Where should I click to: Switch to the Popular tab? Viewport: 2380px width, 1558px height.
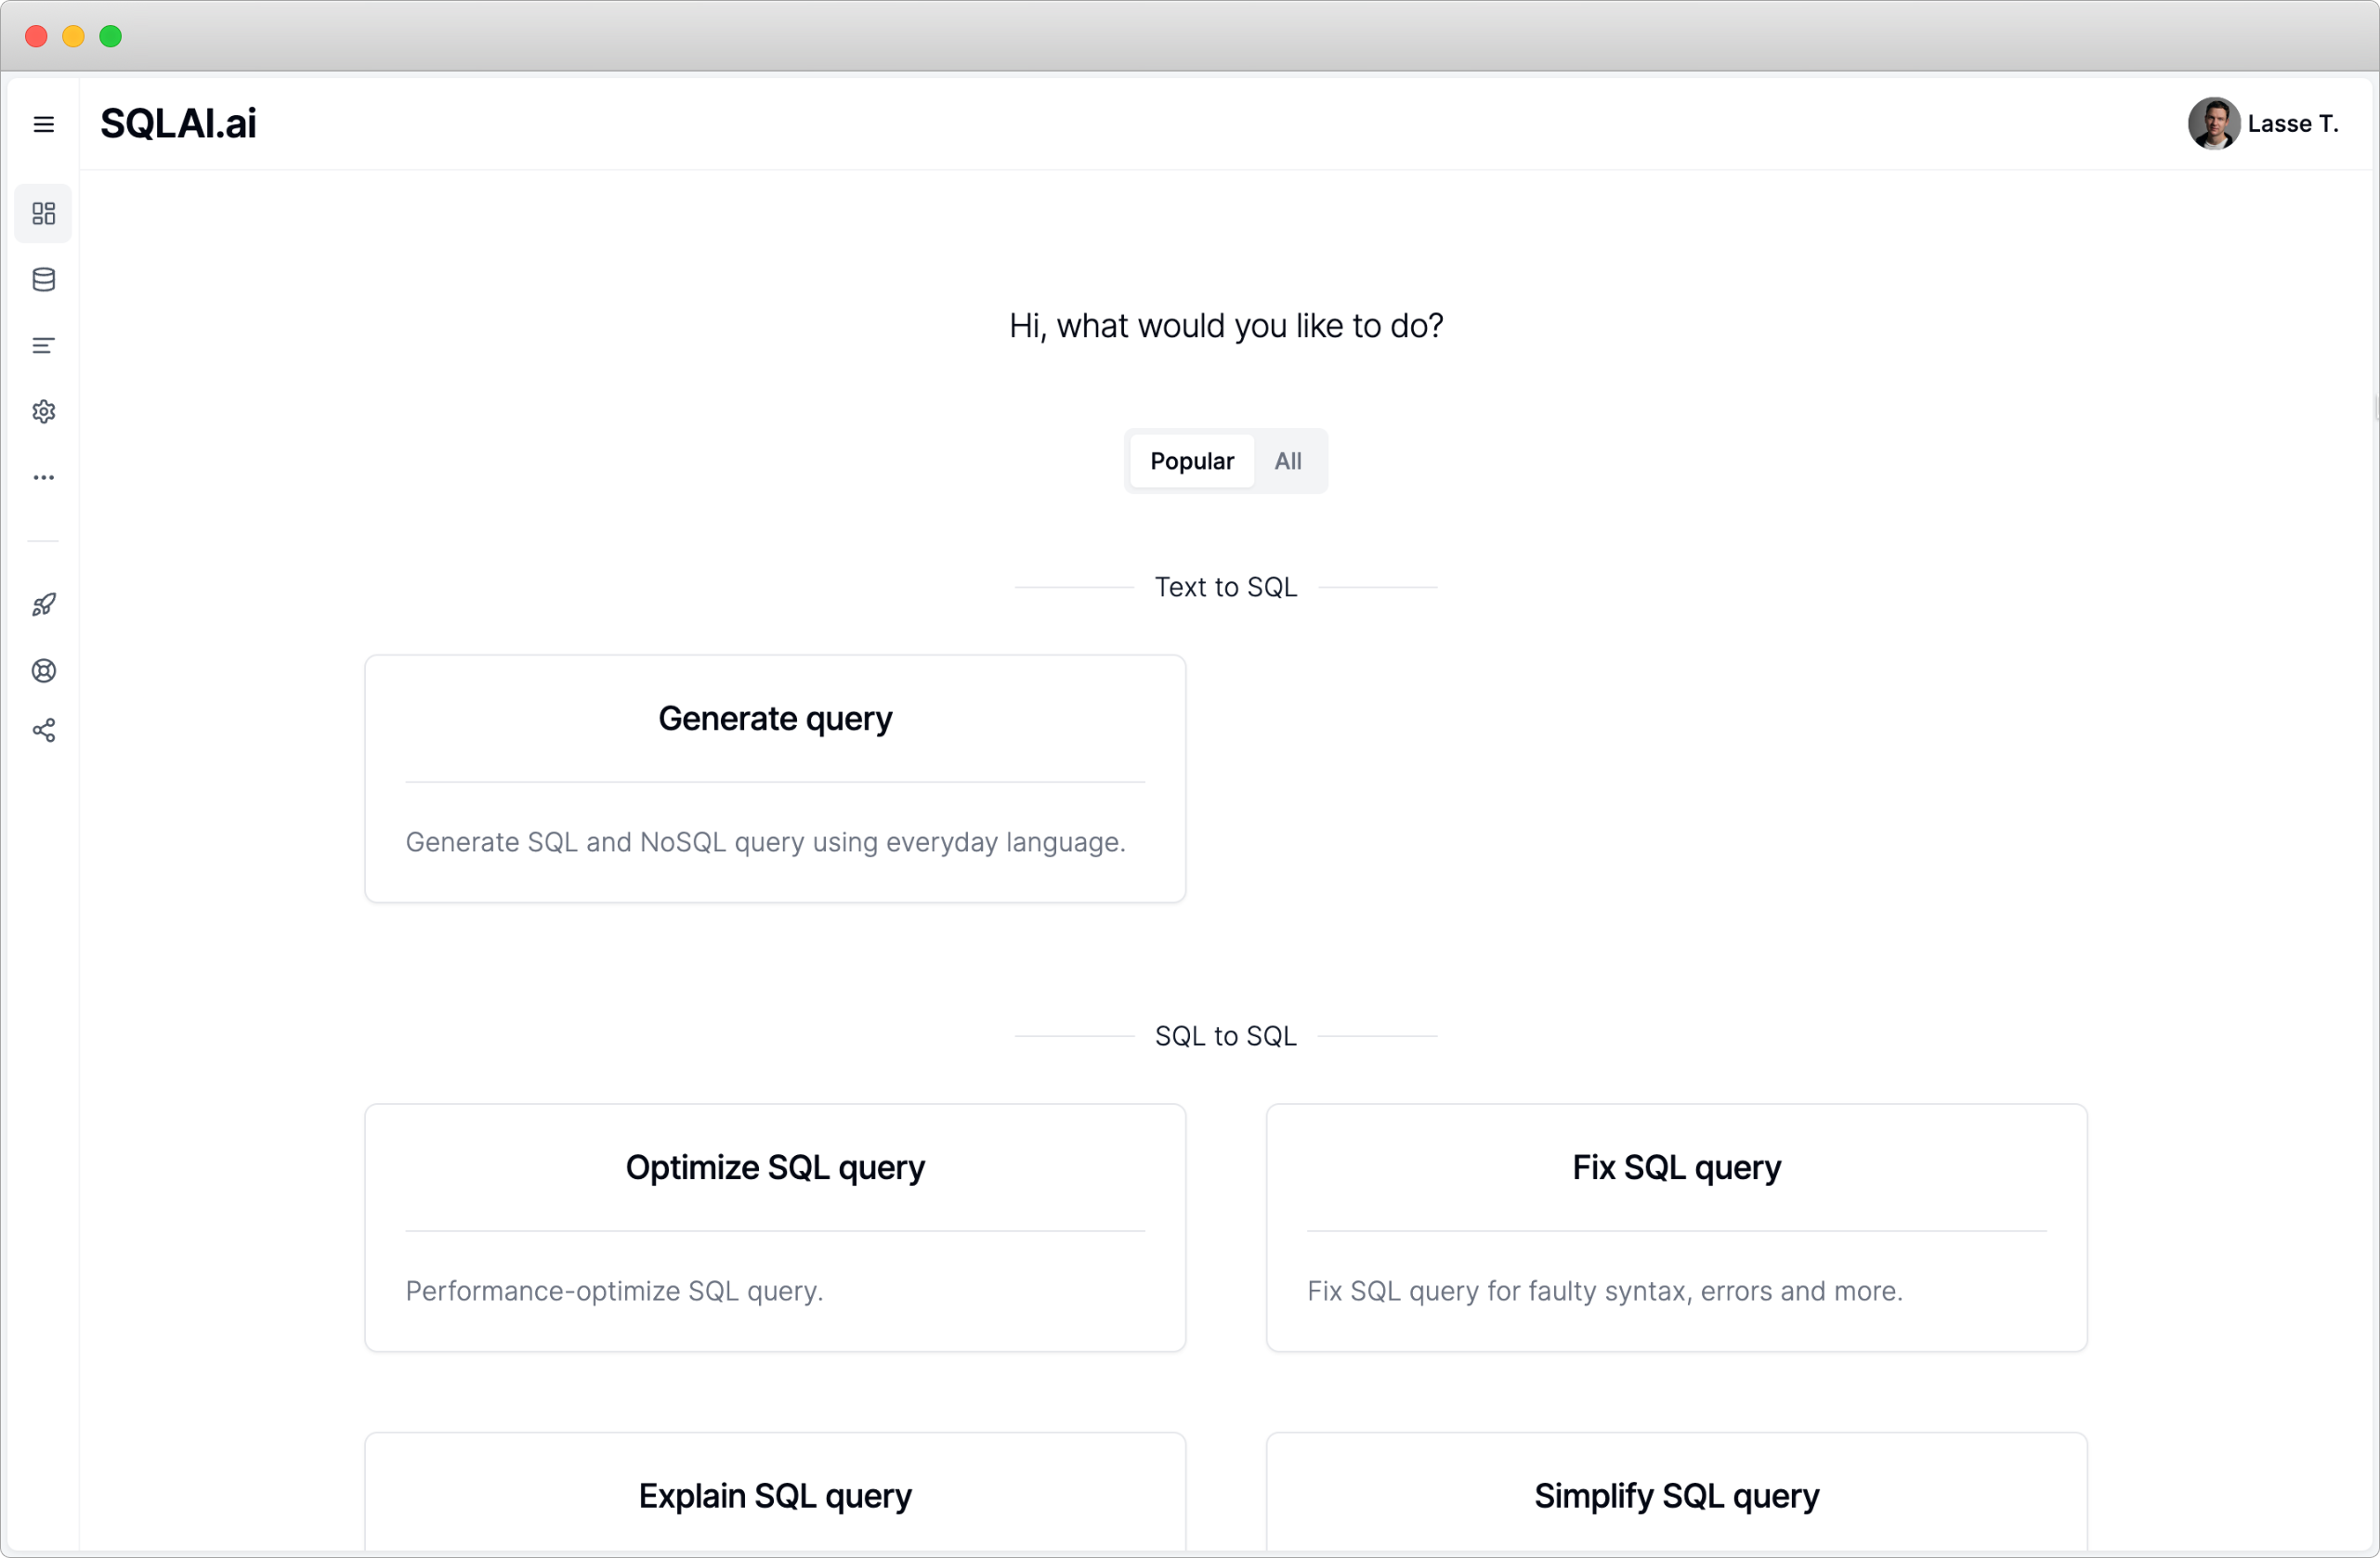[1191, 461]
